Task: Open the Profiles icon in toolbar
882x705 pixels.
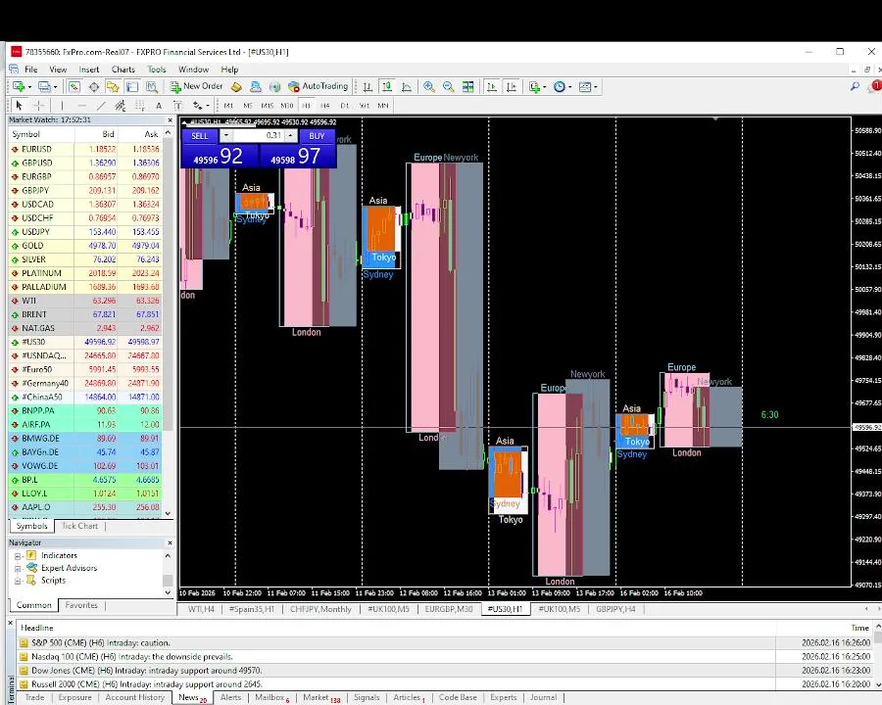Action: [x=46, y=86]
